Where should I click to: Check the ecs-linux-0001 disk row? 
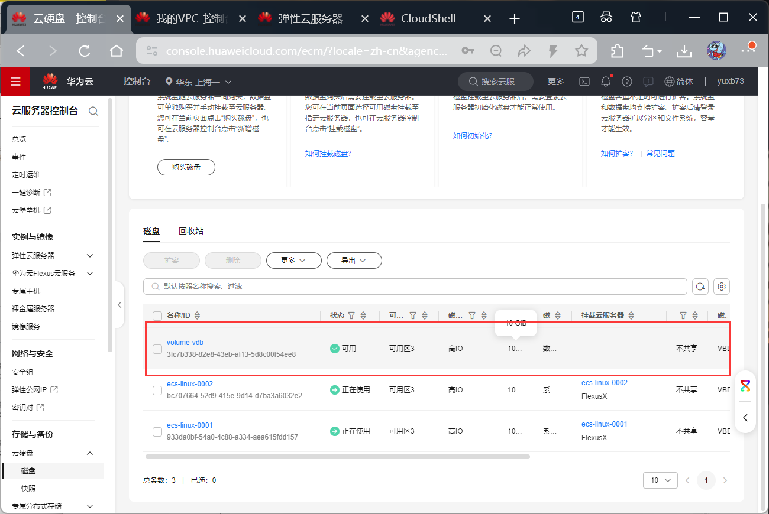157,432
